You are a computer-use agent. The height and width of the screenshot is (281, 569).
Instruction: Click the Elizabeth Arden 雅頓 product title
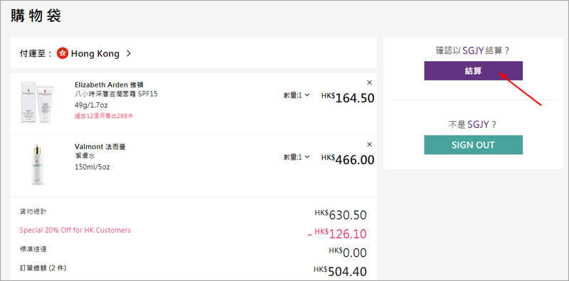[x=109, y=84]
